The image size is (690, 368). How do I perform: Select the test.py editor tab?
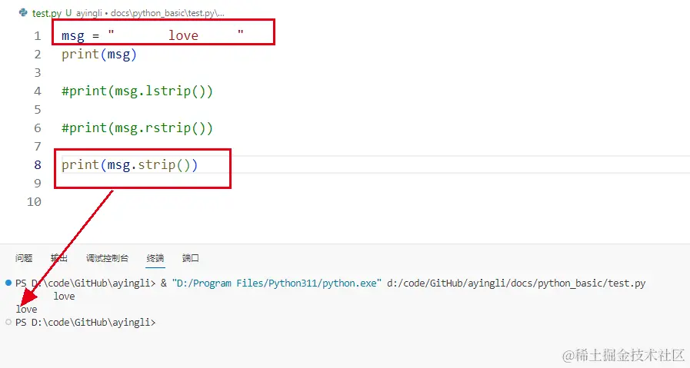point(47,13)
